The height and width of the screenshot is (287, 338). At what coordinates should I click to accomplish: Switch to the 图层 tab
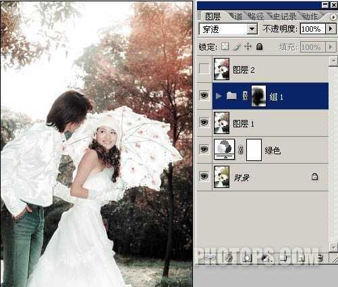pyautogui.click(x=213, y=16)
